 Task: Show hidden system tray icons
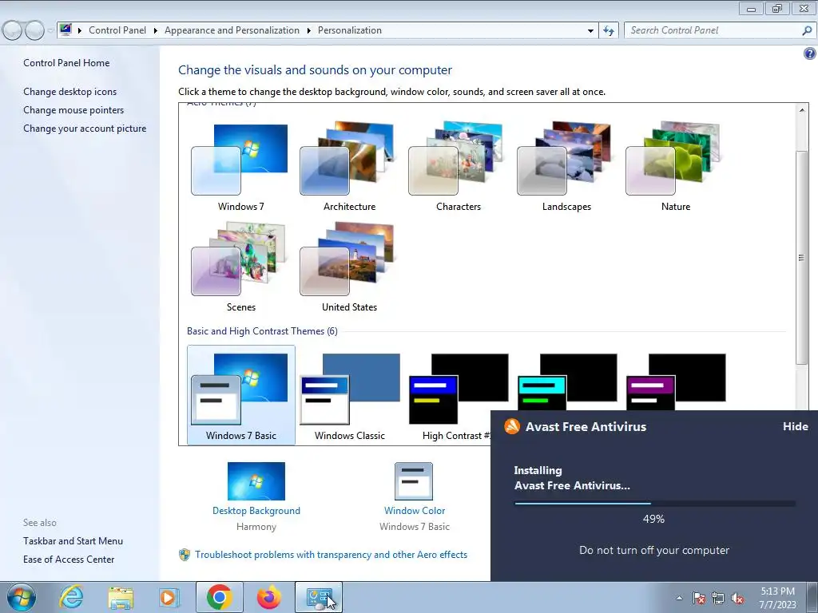pyautogui.click(x=679, y=598)
